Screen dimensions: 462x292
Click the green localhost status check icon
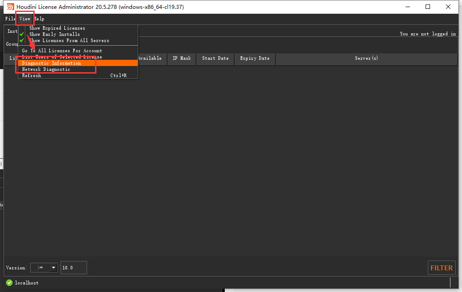click(9, 283)
